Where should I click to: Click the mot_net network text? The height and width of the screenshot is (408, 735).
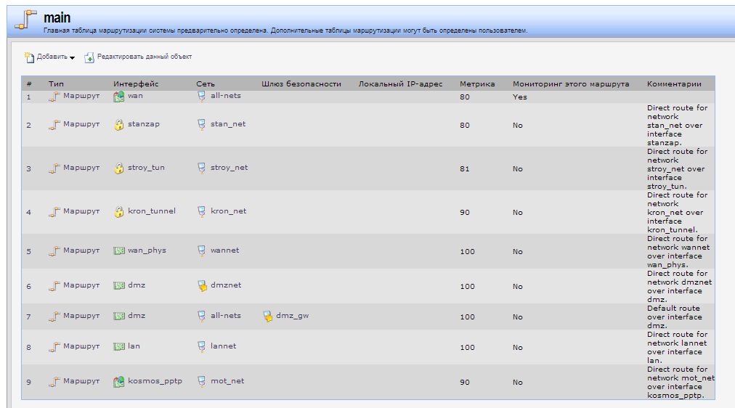pos(227,381)
